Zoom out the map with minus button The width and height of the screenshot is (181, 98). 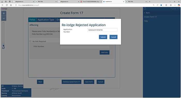tap(4, 18)
